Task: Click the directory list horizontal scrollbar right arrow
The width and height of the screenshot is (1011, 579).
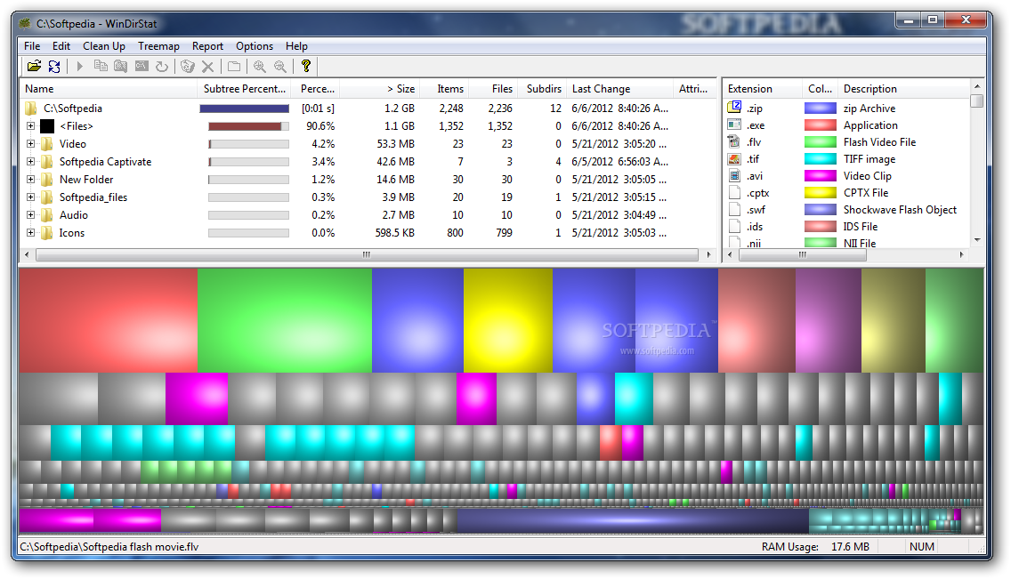Action: [708, 255]
